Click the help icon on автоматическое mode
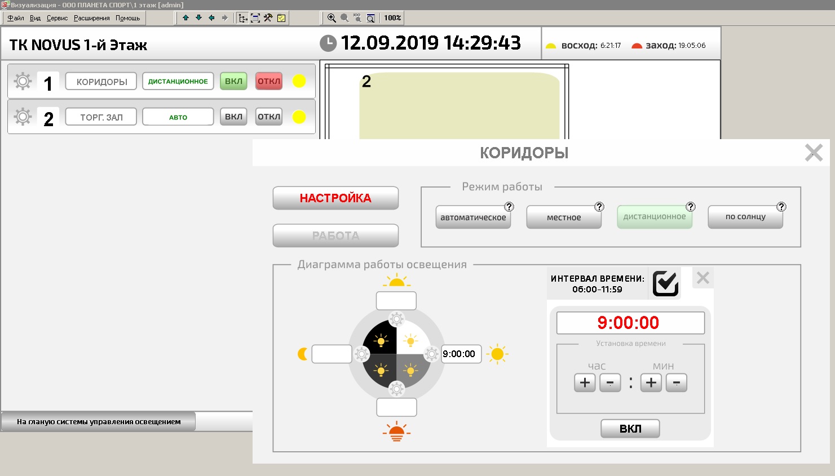The width and height of the screenshot is (835, 476). click(509, 207)
